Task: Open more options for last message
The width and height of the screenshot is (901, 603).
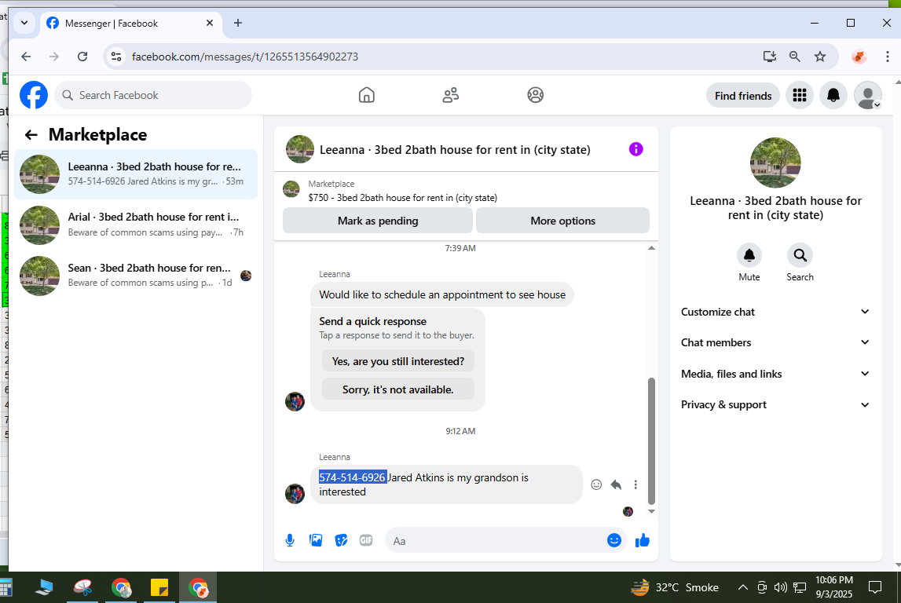Action: click(x=635, y=484)
